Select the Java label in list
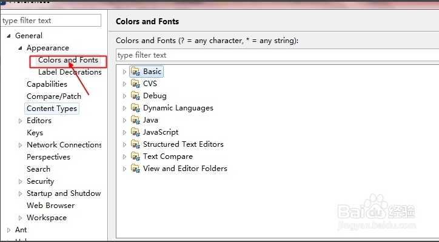Viewport: 439px width, 242px height. click(150, 120)
